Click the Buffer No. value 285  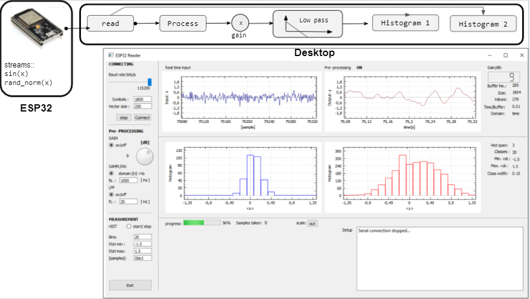point(515,86)
